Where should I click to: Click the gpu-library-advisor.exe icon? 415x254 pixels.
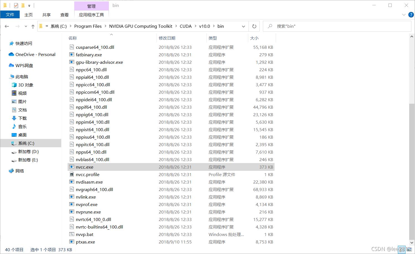(72, 62)
